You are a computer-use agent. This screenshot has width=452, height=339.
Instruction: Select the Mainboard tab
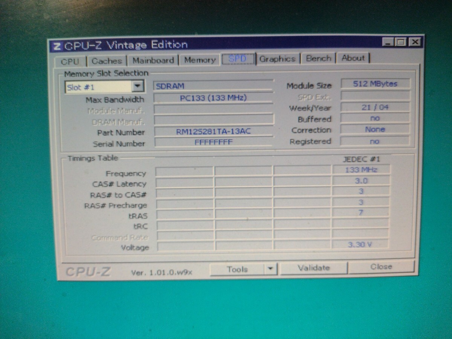153,60
